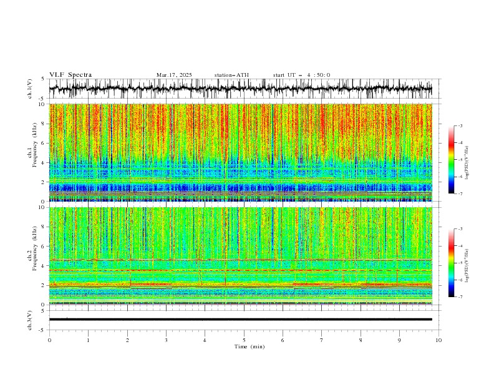
Task: Click the 'Time (min)' axis title
Action: [249, 346]
